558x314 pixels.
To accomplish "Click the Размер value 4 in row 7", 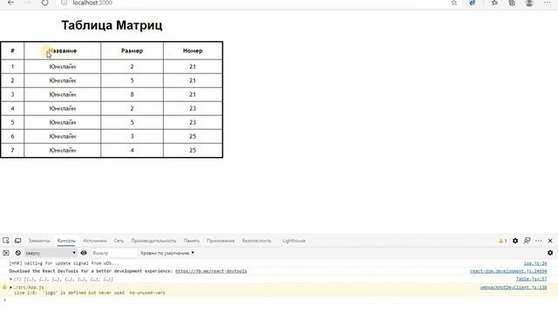I will coord(132,150).
